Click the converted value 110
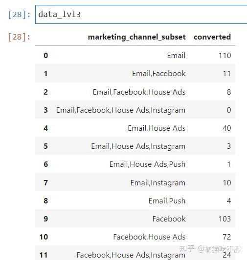247x260 pixels. [225, 56]
